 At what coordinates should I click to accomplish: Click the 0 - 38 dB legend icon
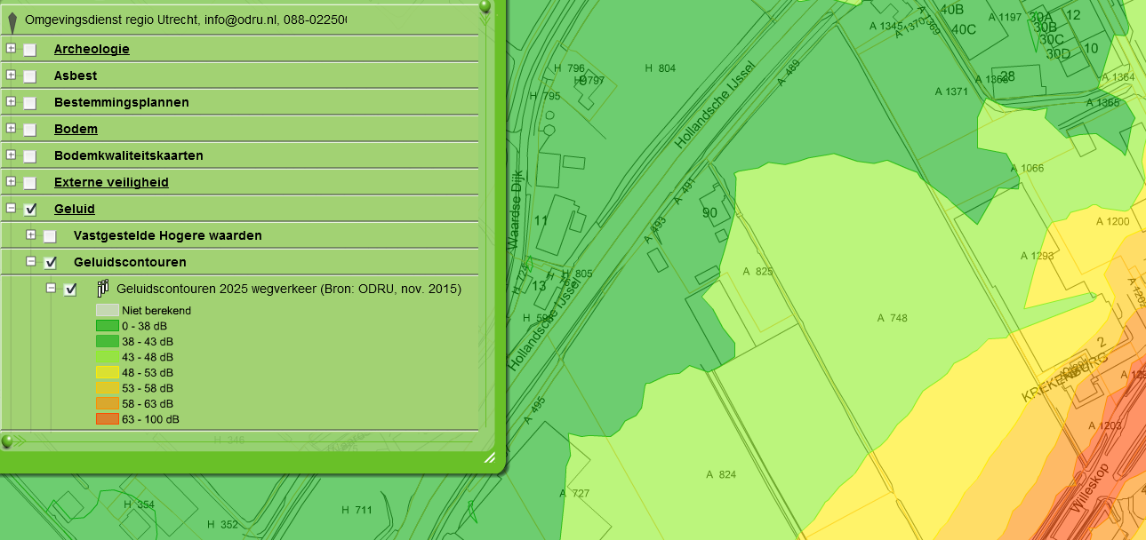pyautogui.click(x=107, y=326)
